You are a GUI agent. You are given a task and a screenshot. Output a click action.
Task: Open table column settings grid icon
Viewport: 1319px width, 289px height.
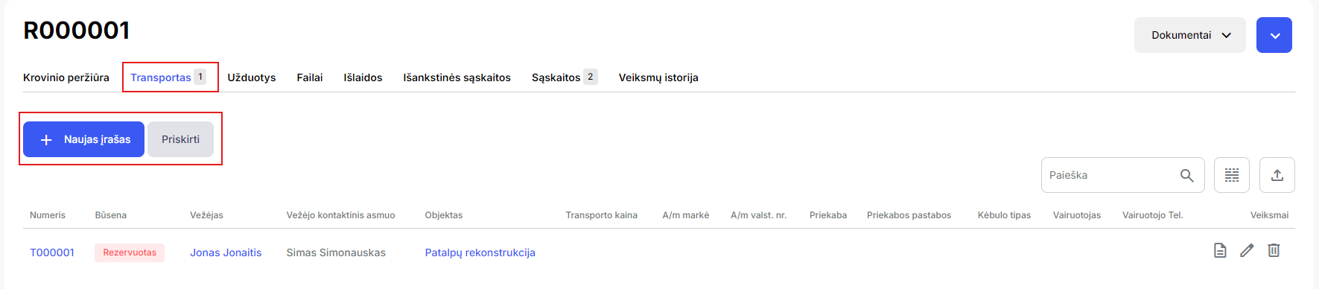click(1232, 175)
